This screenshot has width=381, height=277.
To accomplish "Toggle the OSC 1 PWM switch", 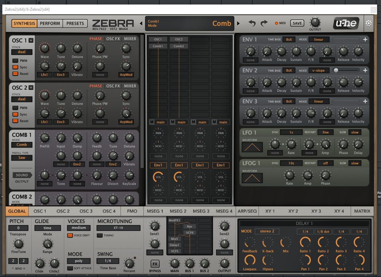I will click(x=15, y=61).
